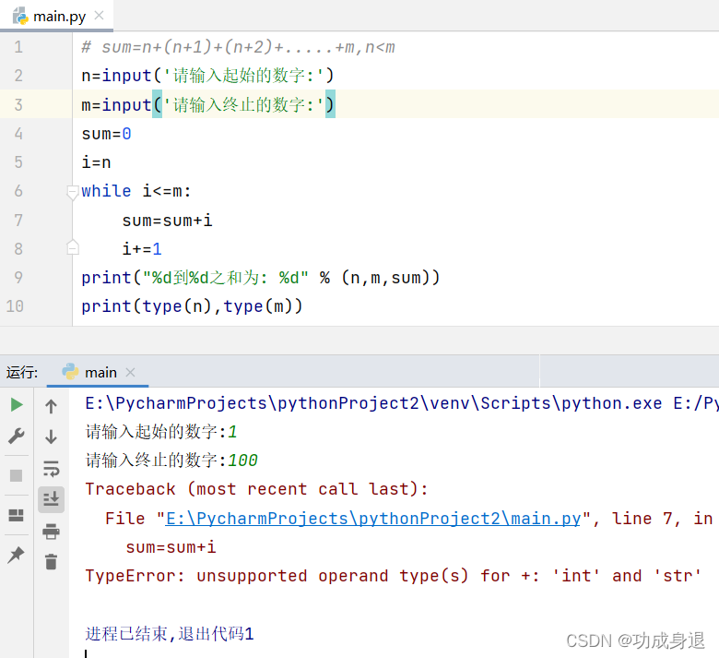Click the m=input code line
The image size is (719, 658).
[x=207, y=104]
